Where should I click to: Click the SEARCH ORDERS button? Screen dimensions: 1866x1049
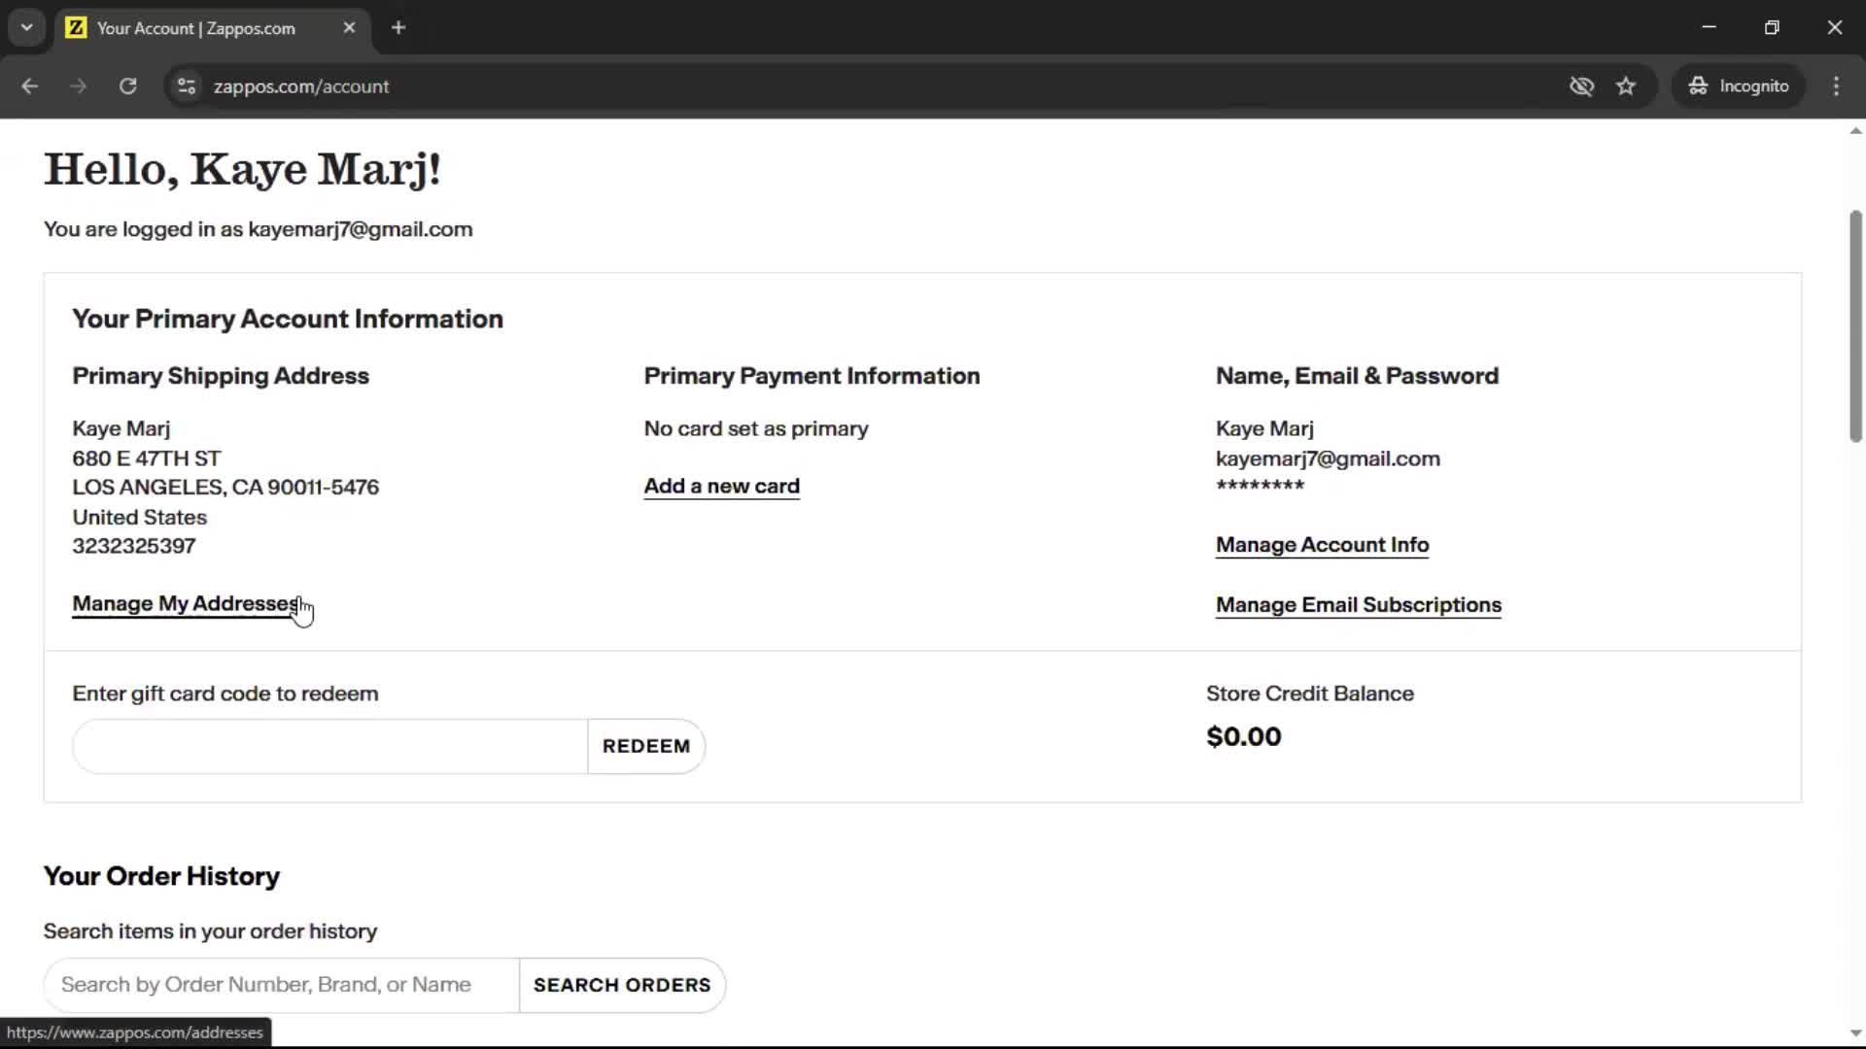click(622, 985)
